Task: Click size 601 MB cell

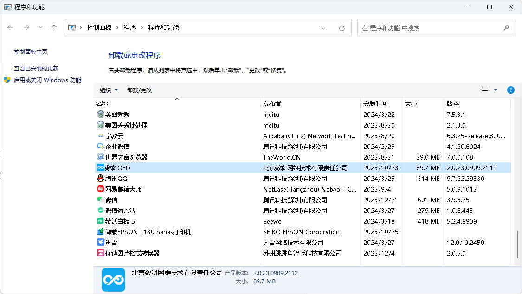Action: (428, 200)
